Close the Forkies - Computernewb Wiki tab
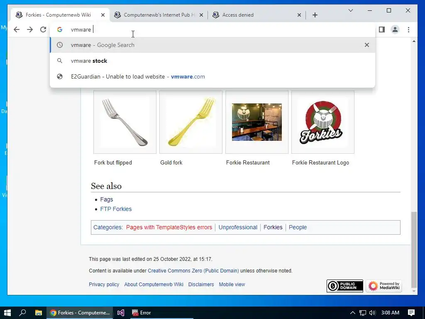This screenshot has width=425, height=319. click(x=103, y=15)
